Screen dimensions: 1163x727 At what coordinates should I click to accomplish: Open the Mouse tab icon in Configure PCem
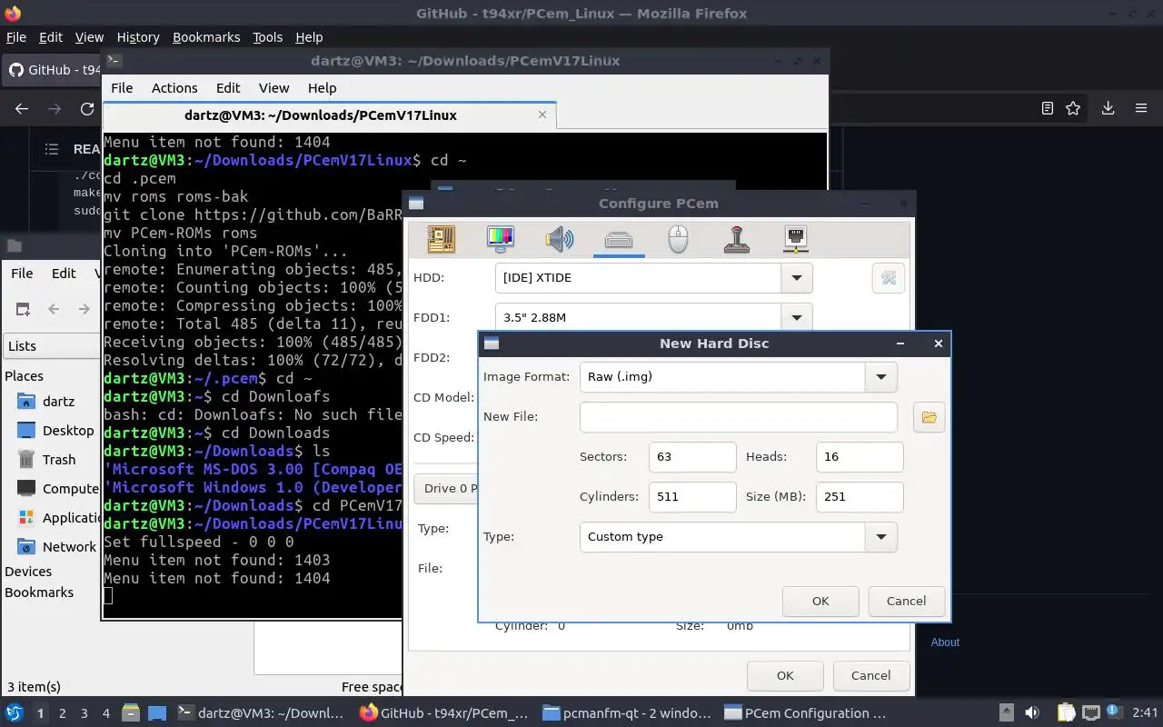pos(678,239)
